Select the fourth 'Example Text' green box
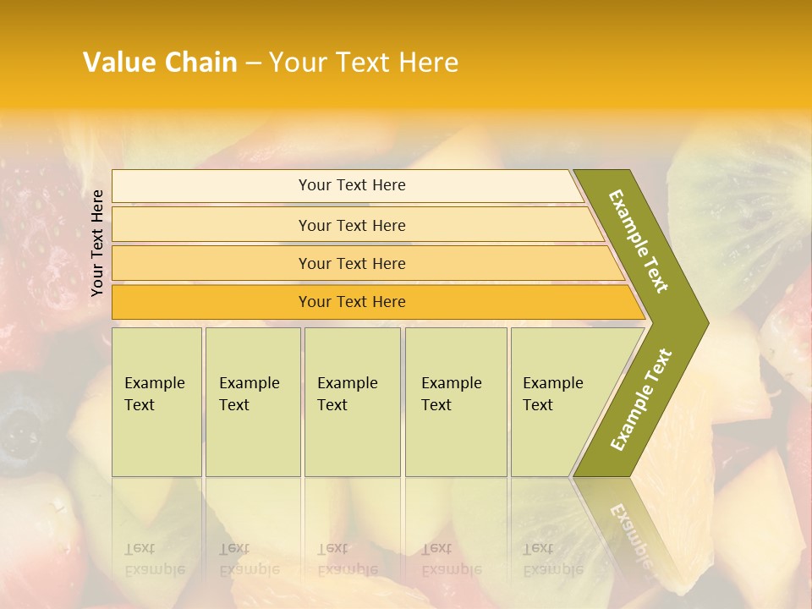Screen dimensions: 812x609 click(456, 402)
